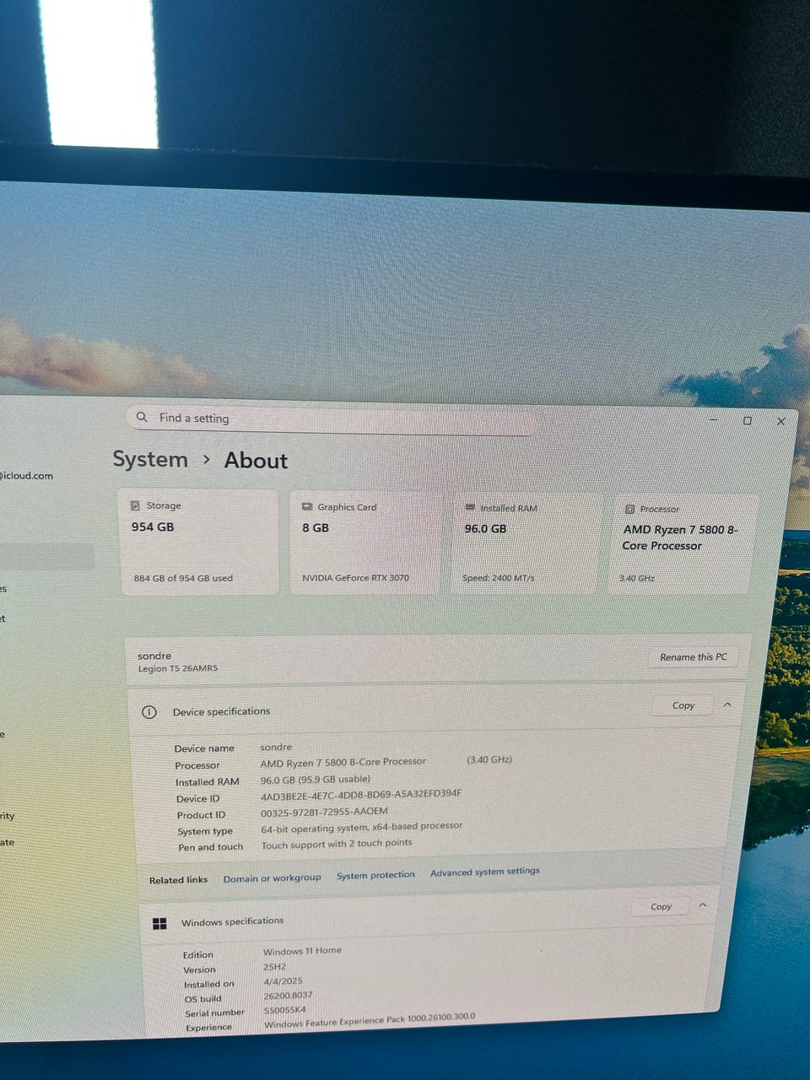Viewport: 810px width, 1080px height.
Task: Select the Device ID value text
Action: pos(360,794)
